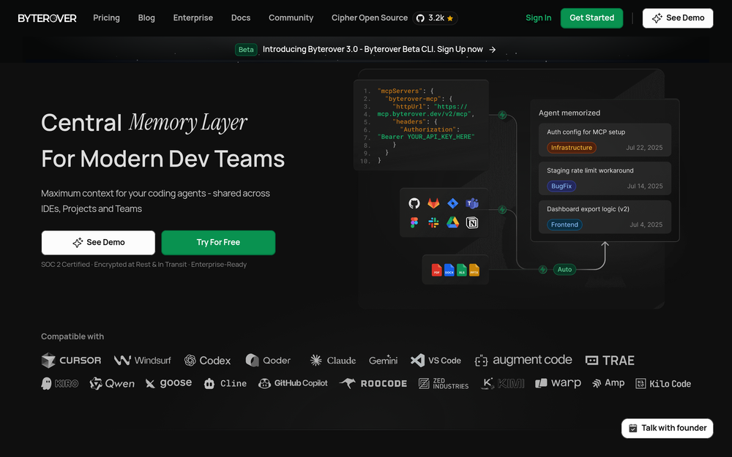Click the Byterover logo in the header
This screenshot has width=732, height=457.
(x=47, y=18)
